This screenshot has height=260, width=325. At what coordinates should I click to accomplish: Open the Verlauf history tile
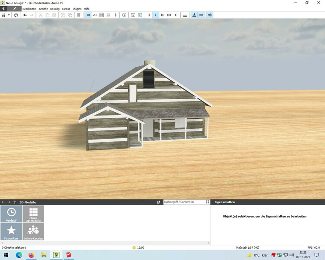click(11, 214)
